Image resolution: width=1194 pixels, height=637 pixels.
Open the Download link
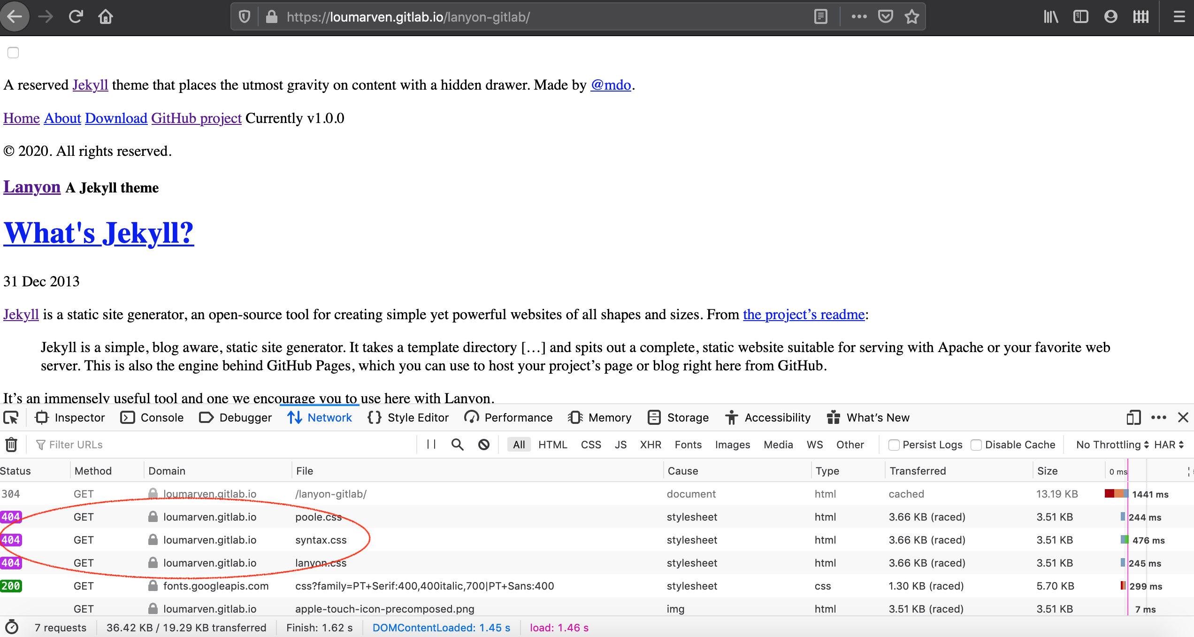(116, 118)
